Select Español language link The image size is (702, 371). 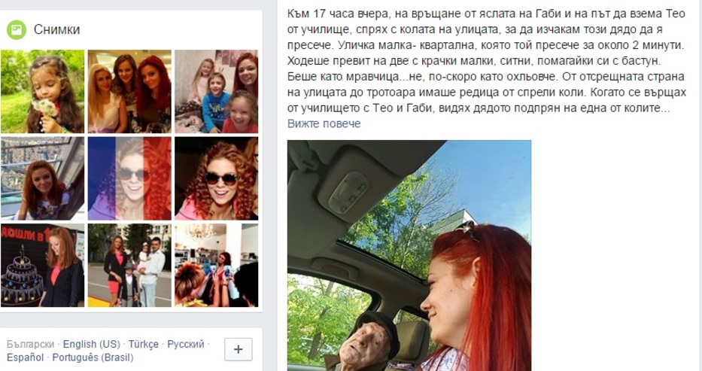[25, 357]
